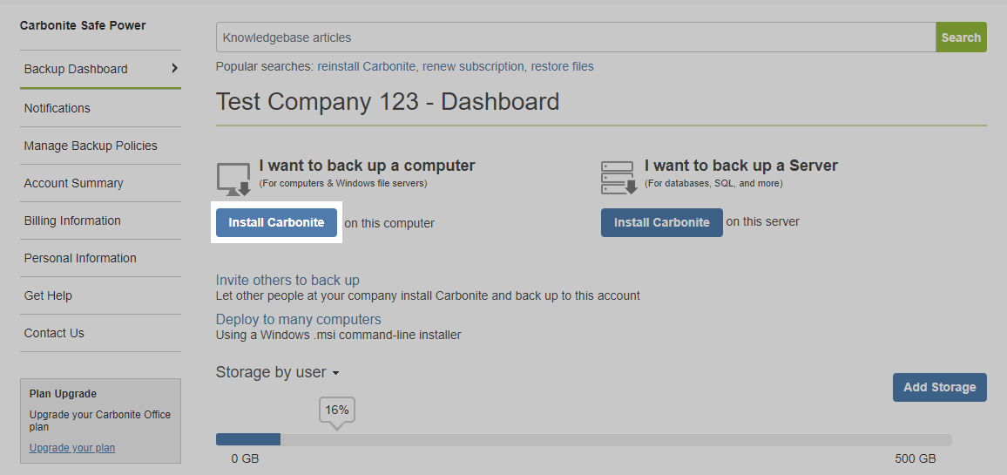1007x475 pixels.
Task: Open Notifications in the sidebar
Action: pos(57,108)
